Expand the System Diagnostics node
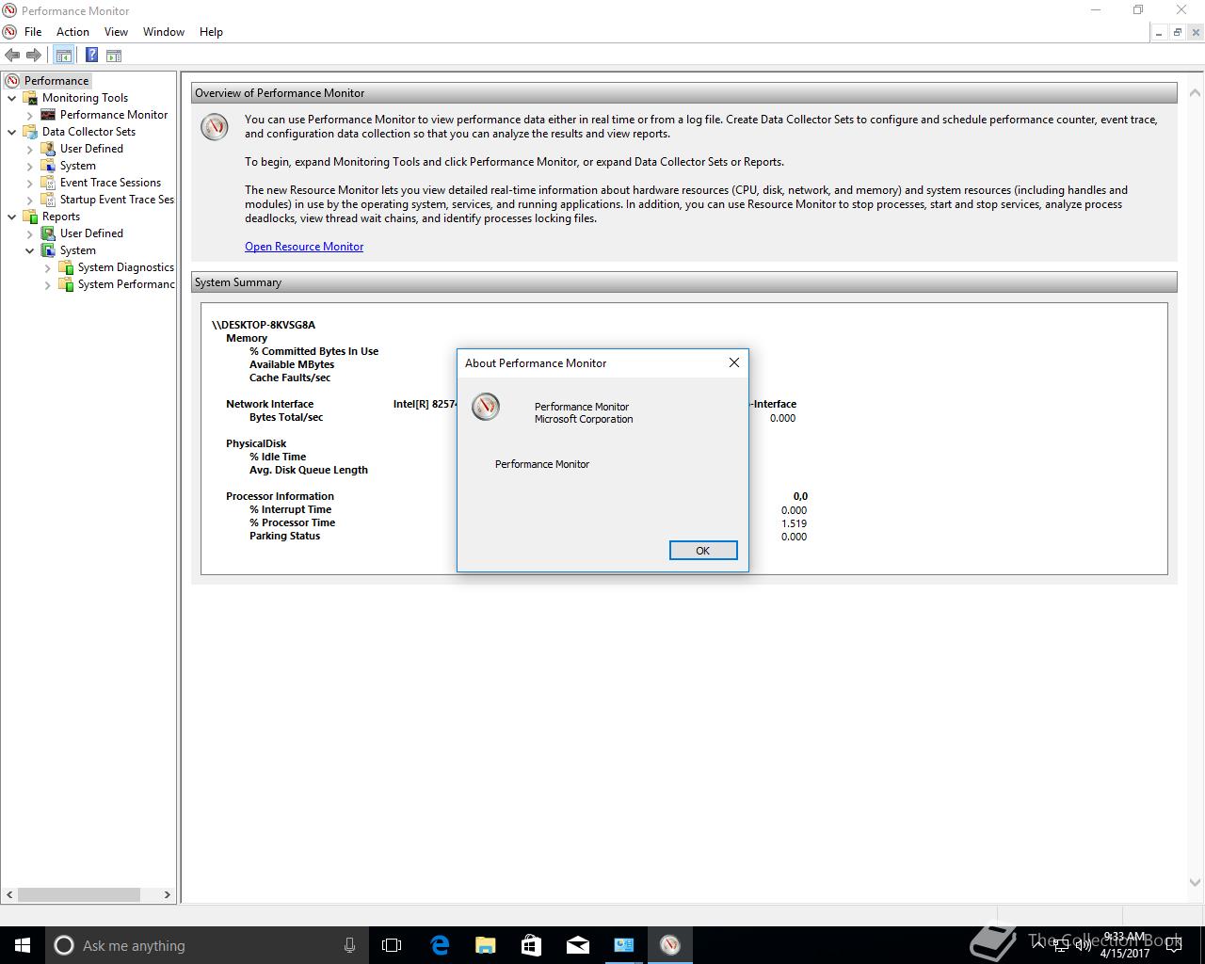Viewport: 1205px width, 964px height. 48,267
